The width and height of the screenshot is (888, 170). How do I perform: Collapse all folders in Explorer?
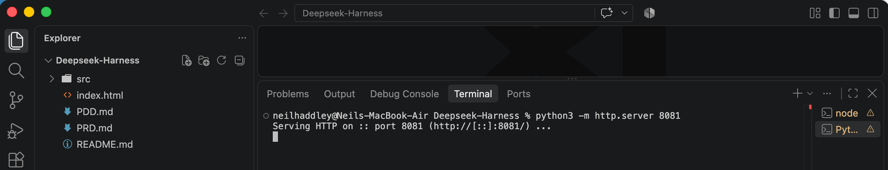click(240, 60)
